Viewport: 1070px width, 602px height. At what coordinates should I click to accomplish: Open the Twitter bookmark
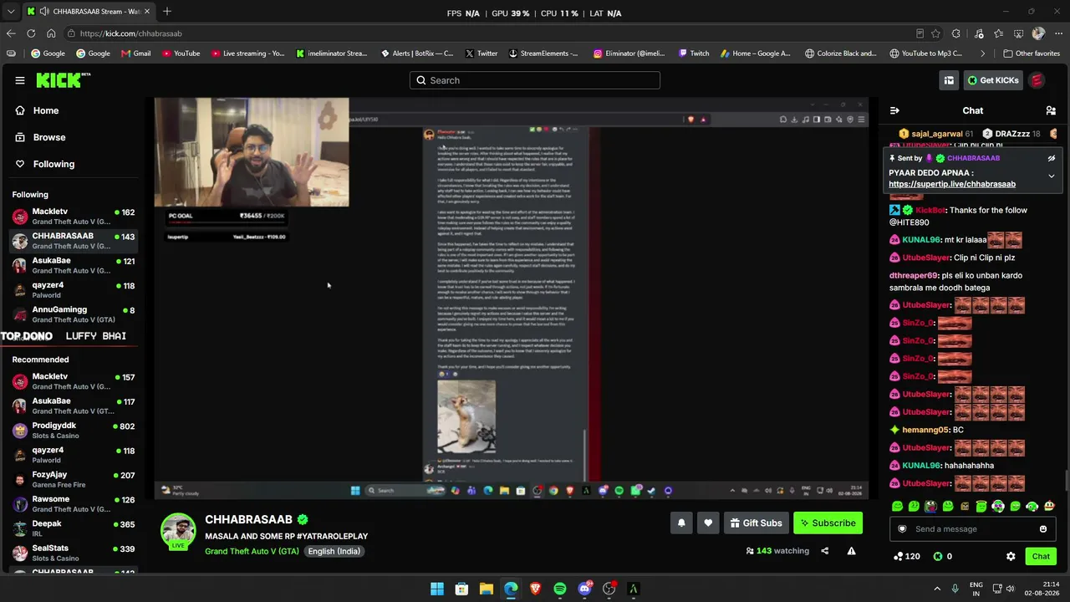click(481, 54)
